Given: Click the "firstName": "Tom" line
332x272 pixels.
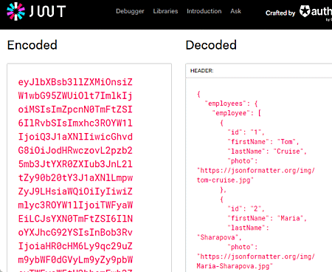Looking at the screenshot, I should [x=263, y=142].
